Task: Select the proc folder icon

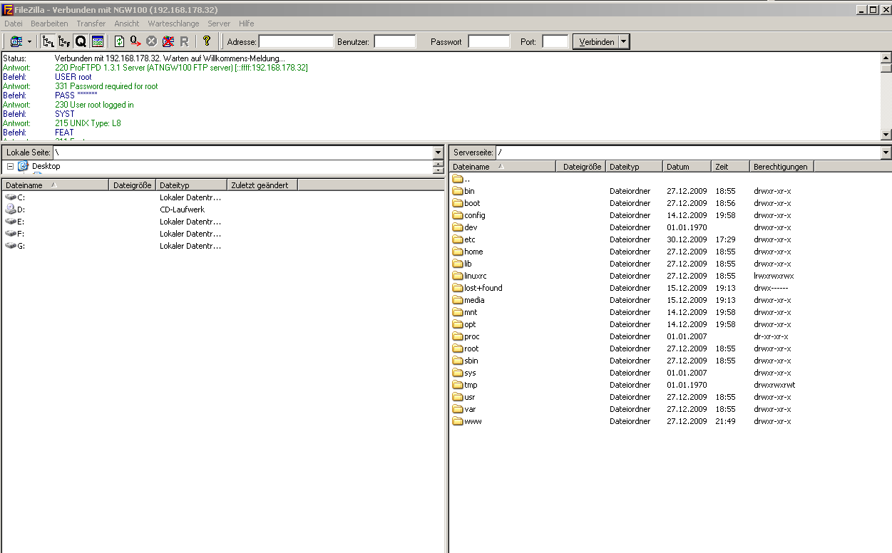Action: tap(458, 336)
